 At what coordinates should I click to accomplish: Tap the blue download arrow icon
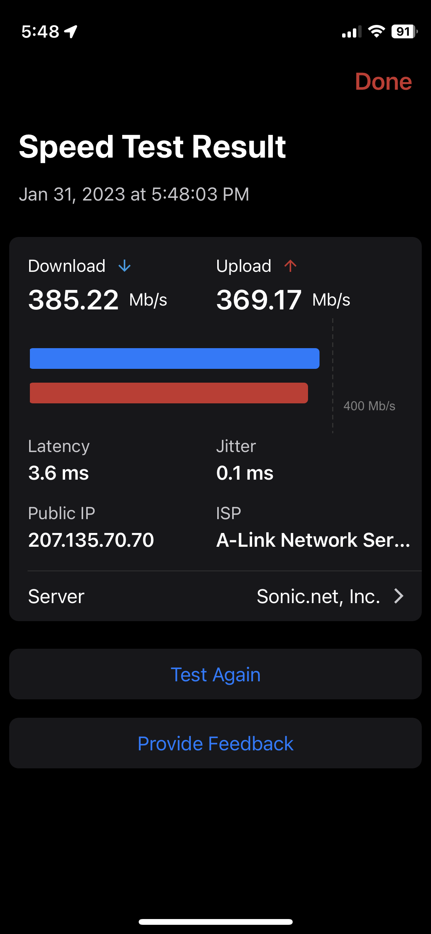tap(125, 266)
